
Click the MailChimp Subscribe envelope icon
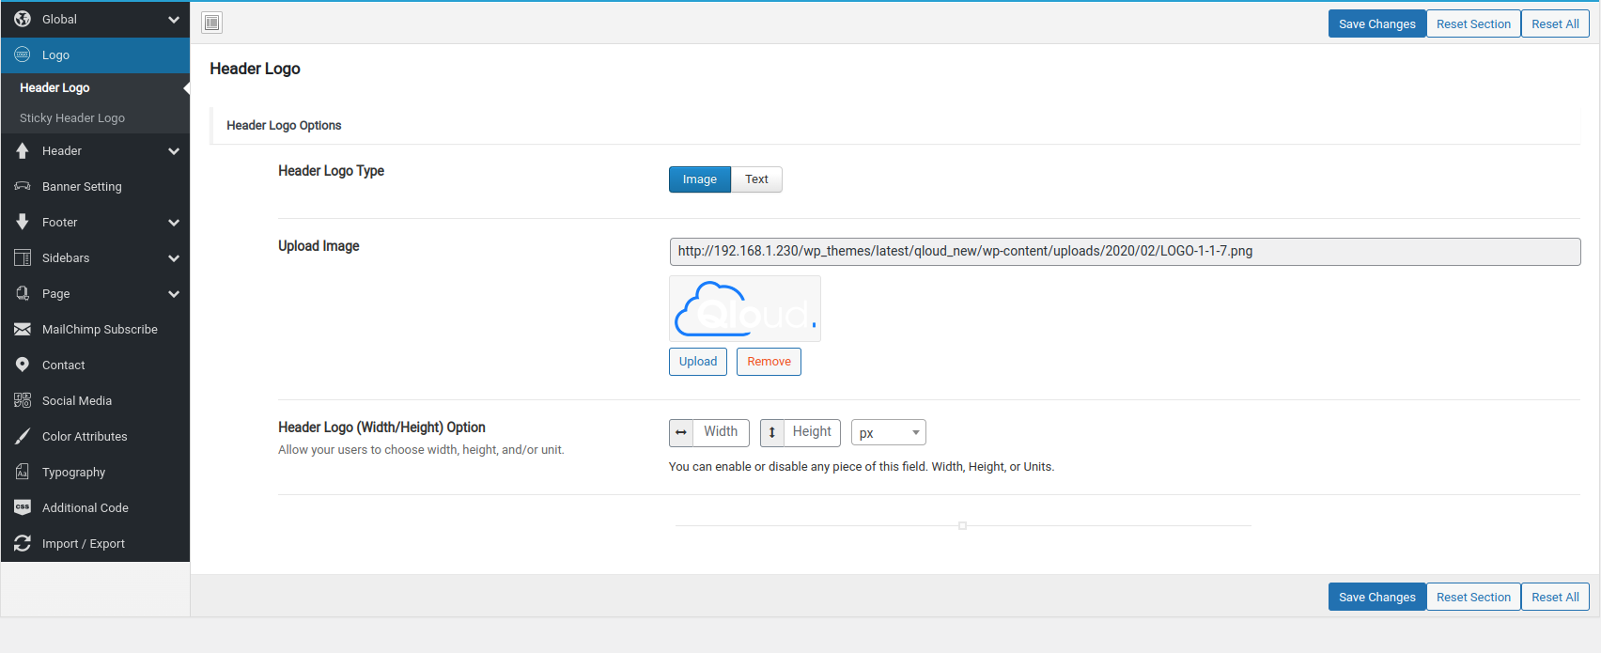(23, 329)
